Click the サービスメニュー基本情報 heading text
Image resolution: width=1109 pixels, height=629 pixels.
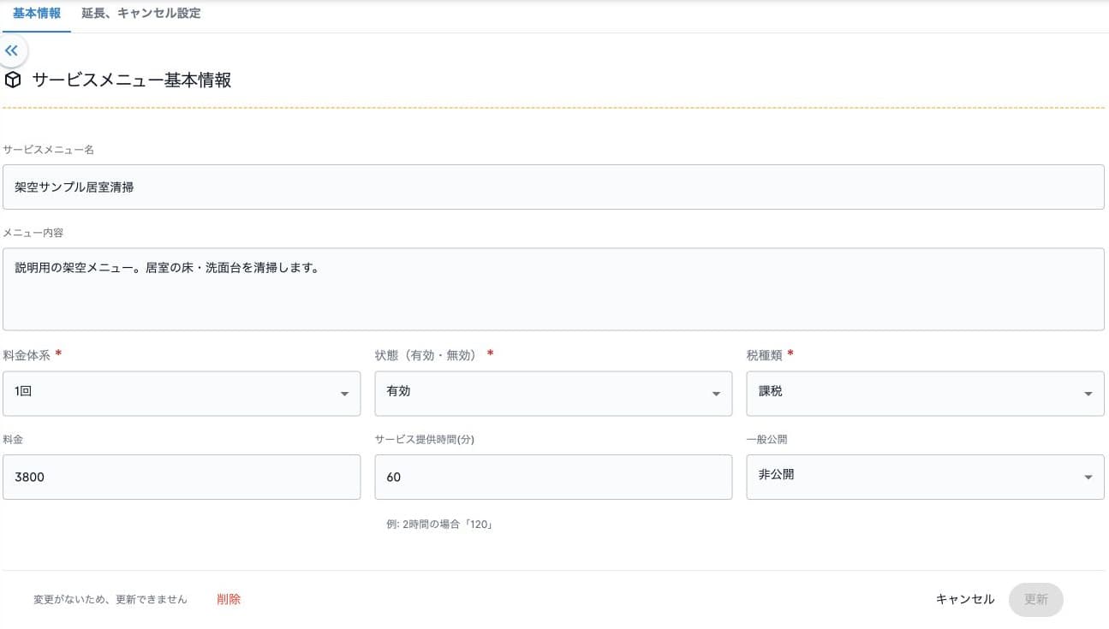(x=132, y=80)
